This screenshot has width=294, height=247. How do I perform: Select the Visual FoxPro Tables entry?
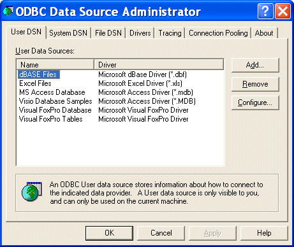click(51, 119)
